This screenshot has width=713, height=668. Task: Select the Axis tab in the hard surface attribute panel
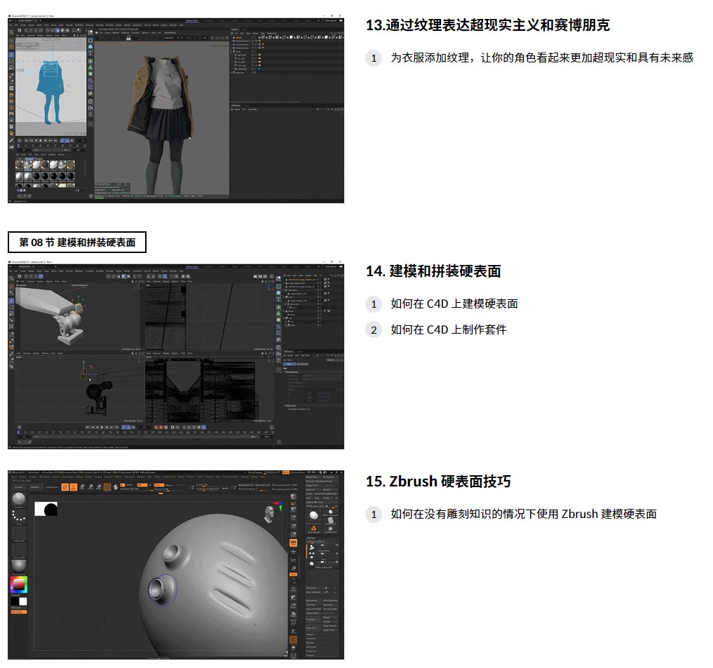[x=290, y=364]
